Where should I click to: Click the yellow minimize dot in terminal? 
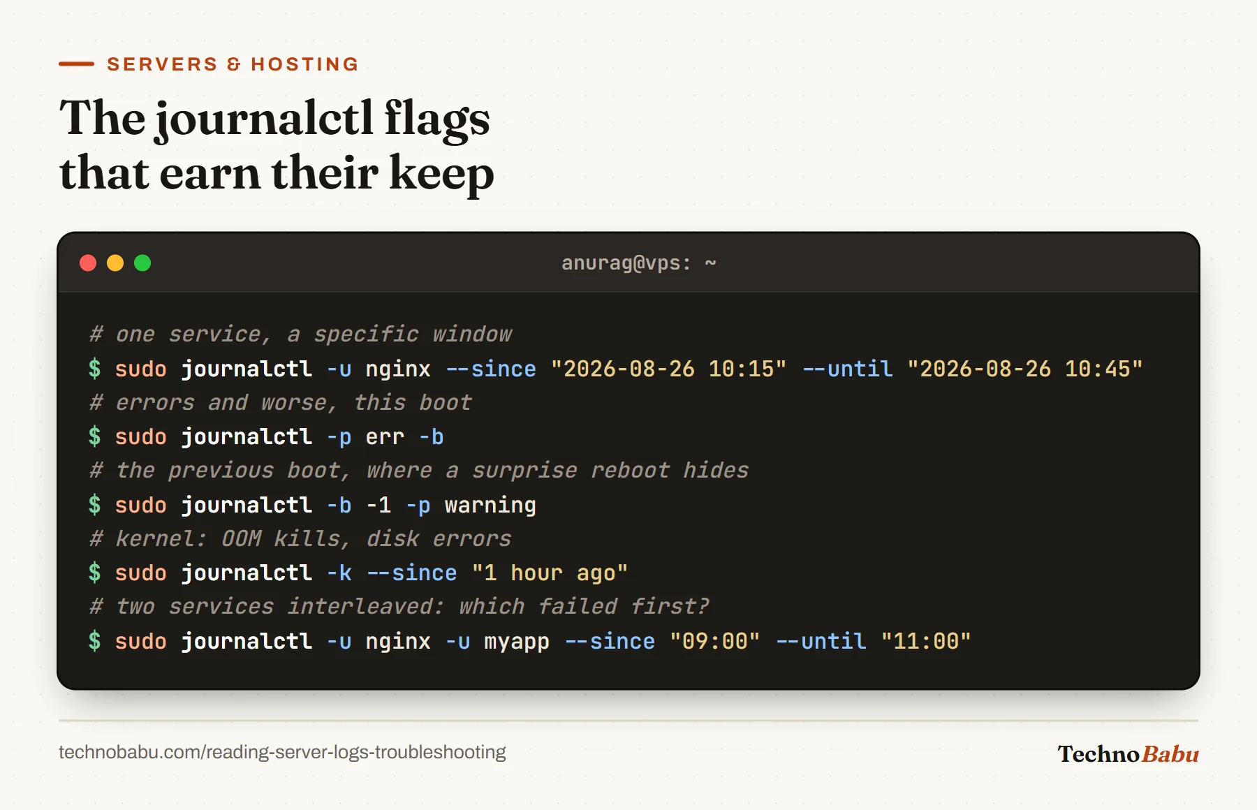115,263
